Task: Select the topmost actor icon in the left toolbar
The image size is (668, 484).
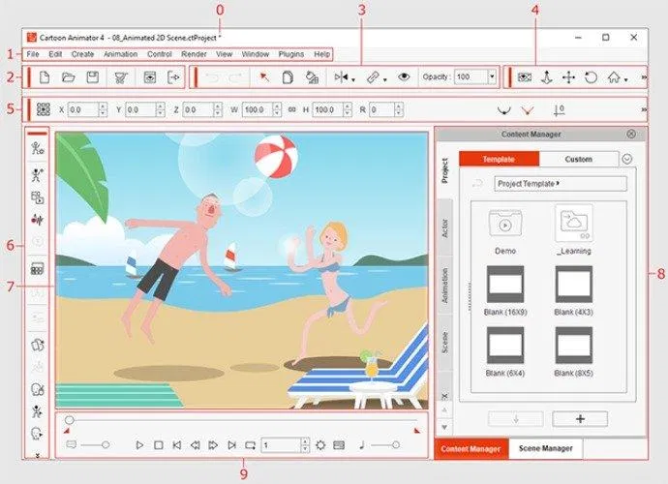Action: click(38, 148)
